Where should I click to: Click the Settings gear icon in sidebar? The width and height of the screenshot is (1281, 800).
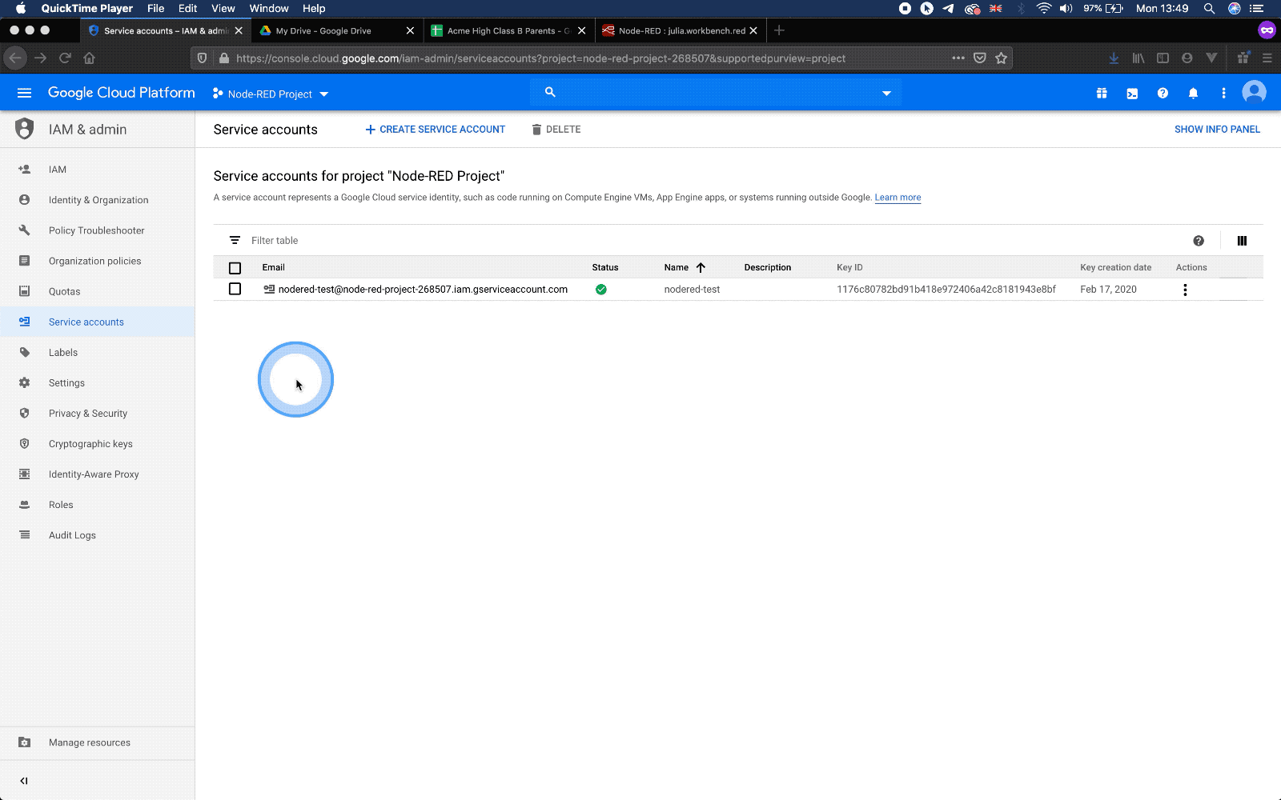click(24, 382)
